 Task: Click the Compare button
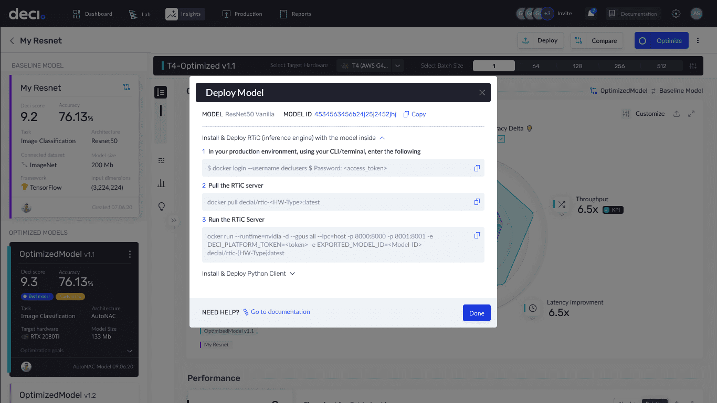[597, 40]
